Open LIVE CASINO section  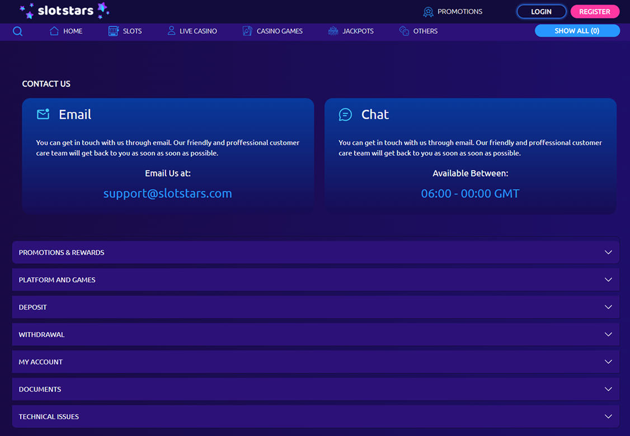pyautogui.click(x=198, y=31)
